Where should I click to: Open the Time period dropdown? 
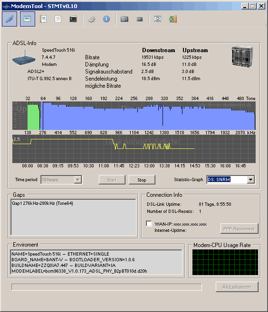click(x=61, y=180)
